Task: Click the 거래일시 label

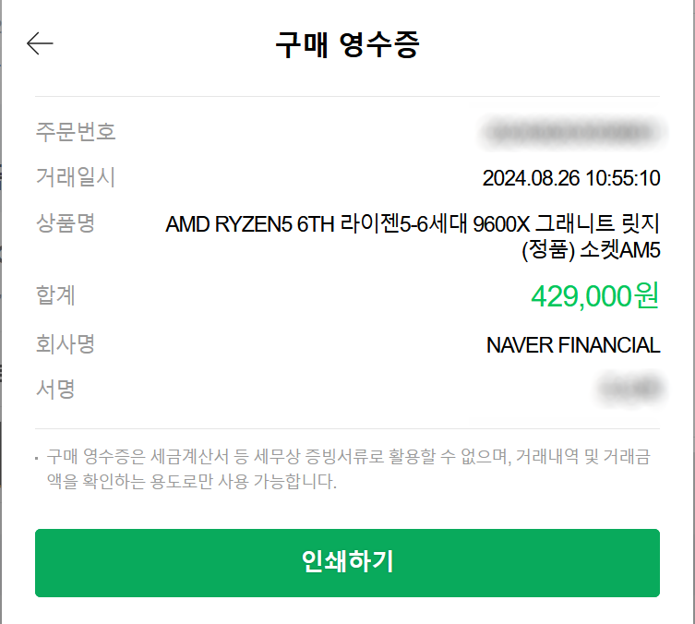Action: pos(76,177)
